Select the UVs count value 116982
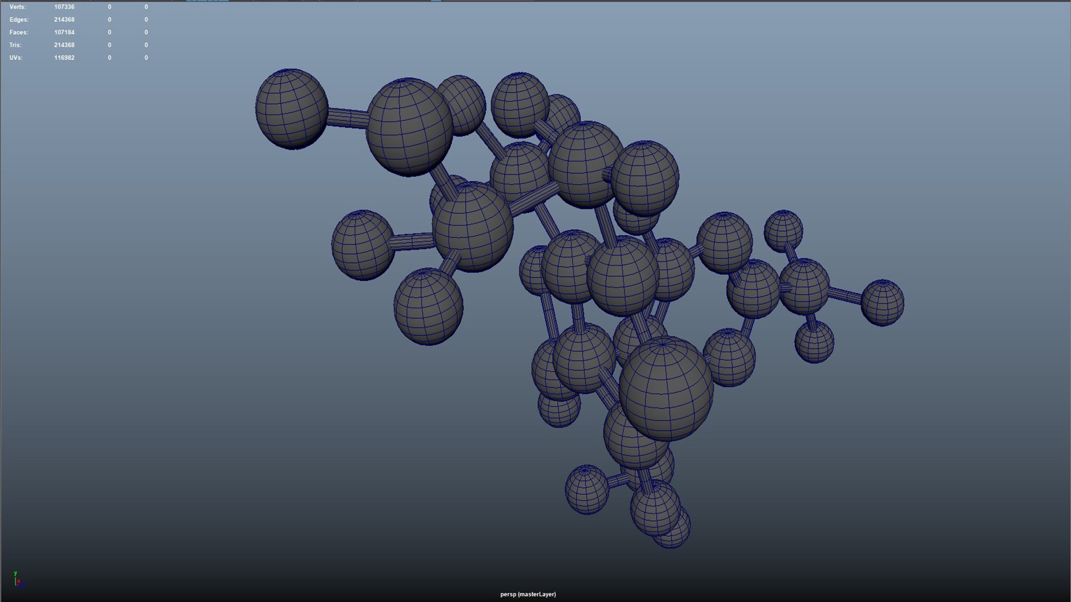This screenshot has height=602, width=1071. [64, 58]
